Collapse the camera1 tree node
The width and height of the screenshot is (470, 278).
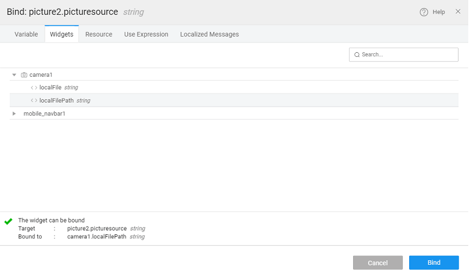point(14,75)
